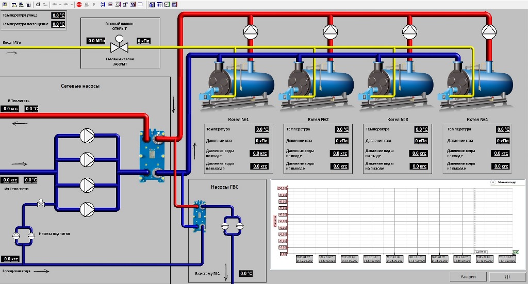The height and width of the screenshot is (284, 528).
Task: Click the Котел №3 boiler image
Action: (394, 82)
